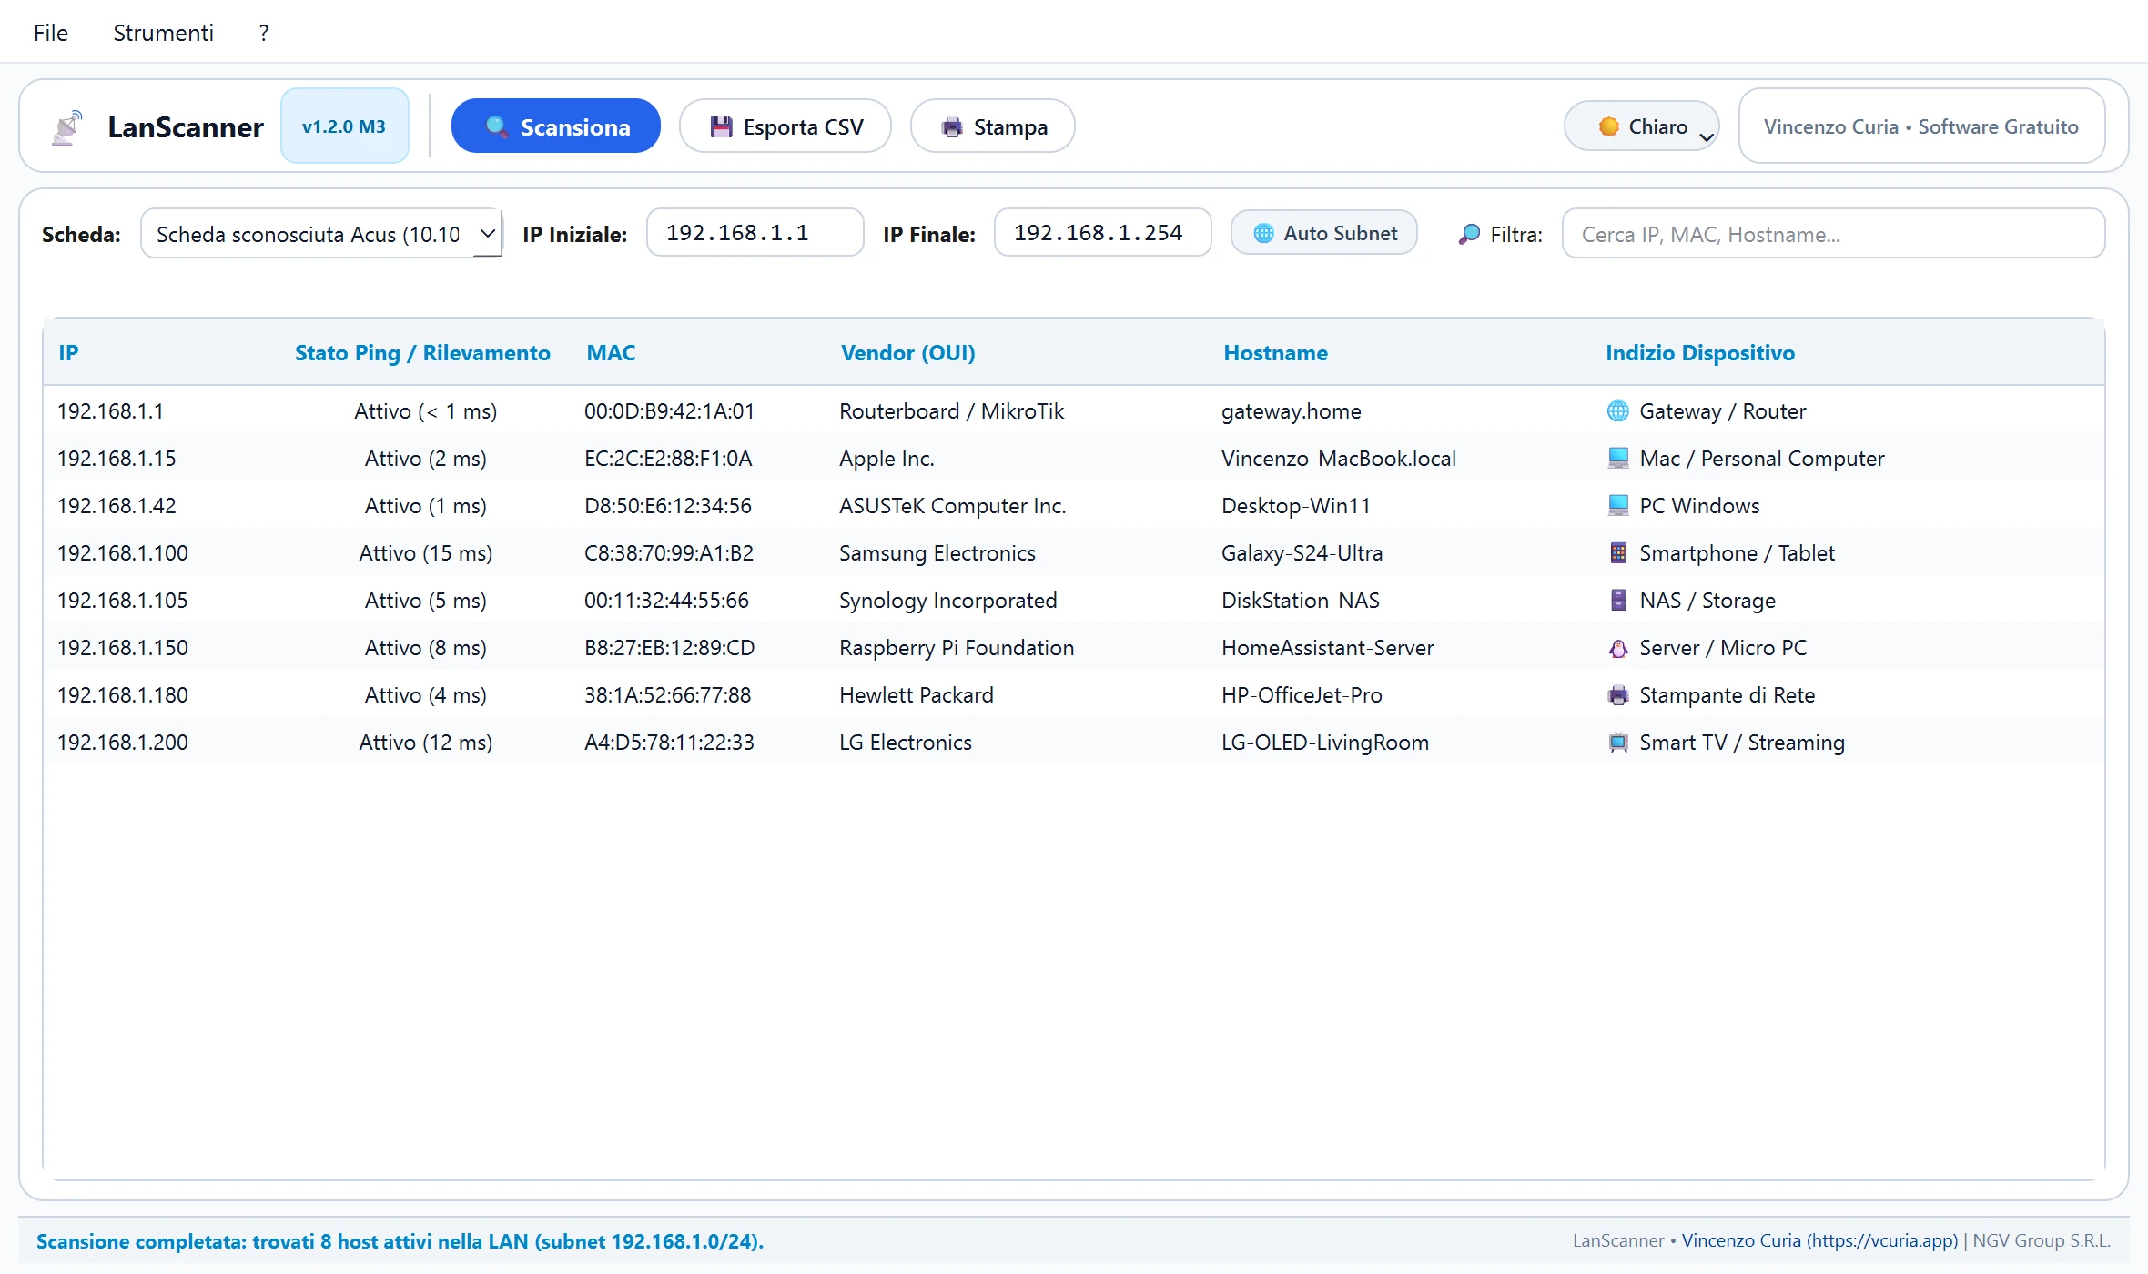Viewport: 2148px width, 1274px height.
Task: Click MAC address EC:2C:E2:88:F1:0A
Action: (668, 459)
